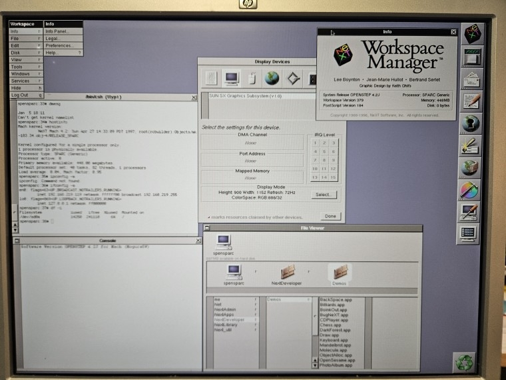Click the spensparc icon in the File Viewer path
The height and width of the screenshot is (380, 506).
[234, 272]
